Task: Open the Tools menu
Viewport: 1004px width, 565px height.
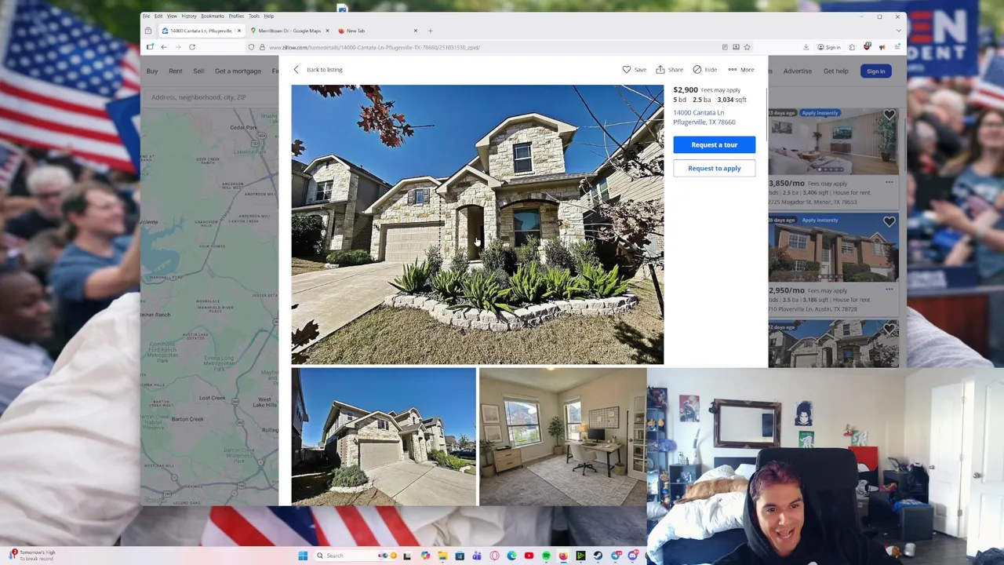Action: pos(254,16)
